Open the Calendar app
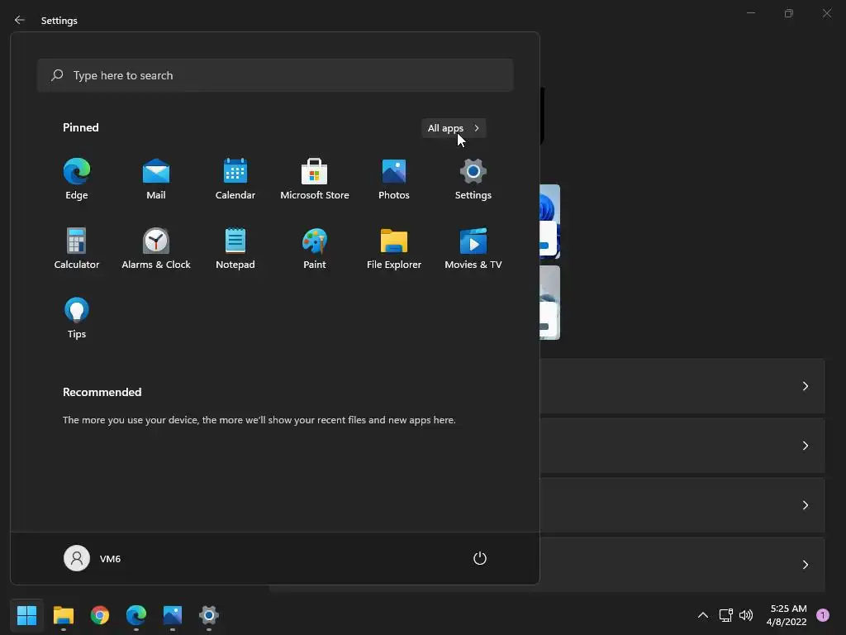 pos(235,179)
